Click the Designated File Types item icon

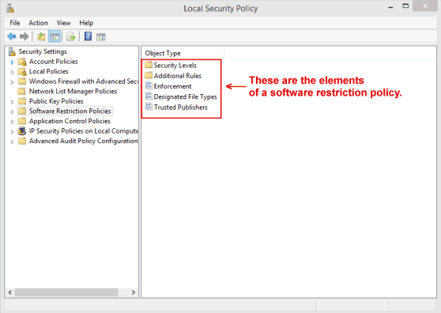click(x=149, y=96)
